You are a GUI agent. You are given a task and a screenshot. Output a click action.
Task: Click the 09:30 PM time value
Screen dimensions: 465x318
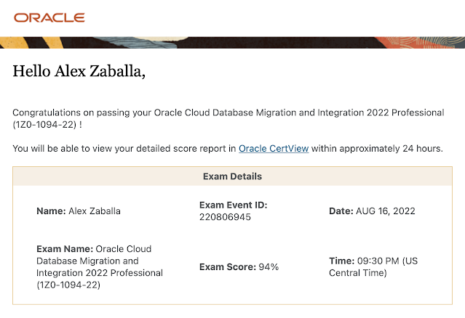click(x=379, y=261)
